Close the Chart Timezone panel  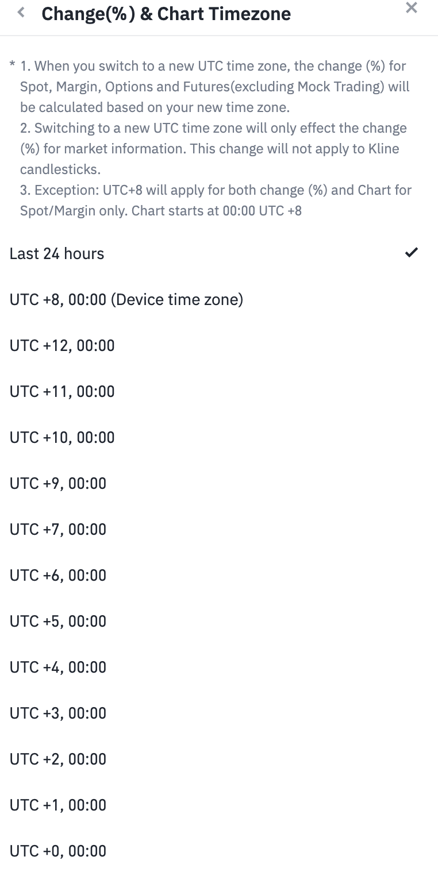click(412, 8)
